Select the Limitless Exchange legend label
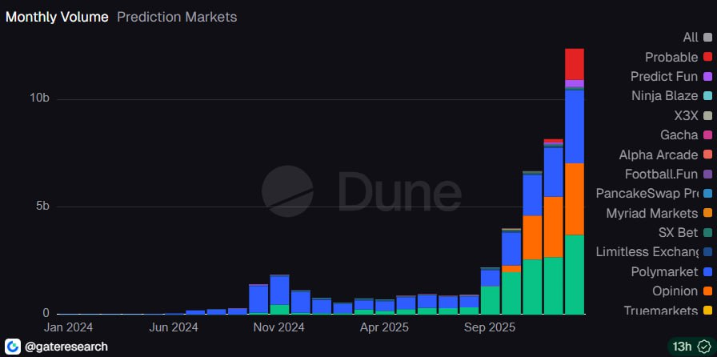Viewport: 717px width, 357px height. coord(647,252)
